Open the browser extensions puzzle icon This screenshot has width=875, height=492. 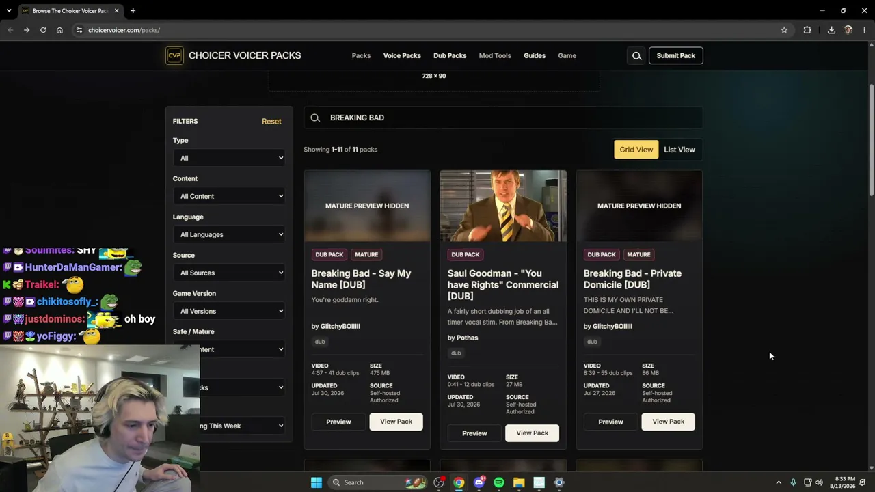point(807,30)
